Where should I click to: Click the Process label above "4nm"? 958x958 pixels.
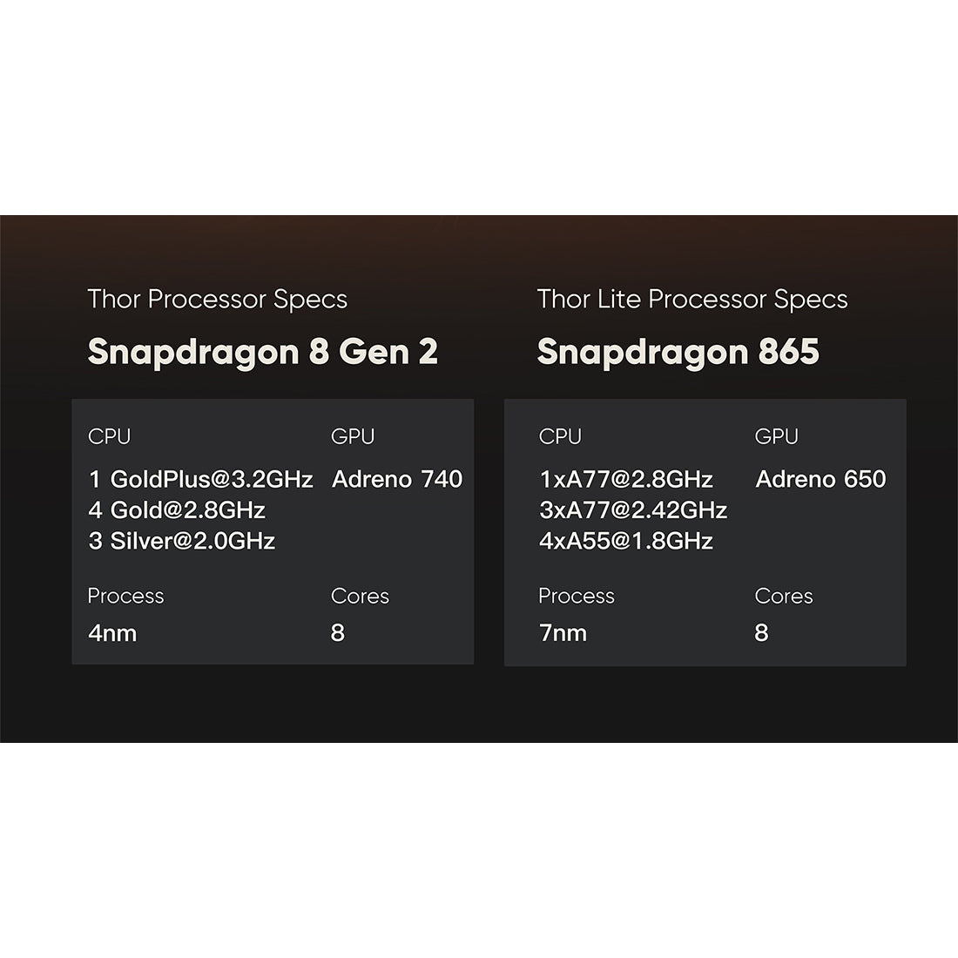coord(125,597)
